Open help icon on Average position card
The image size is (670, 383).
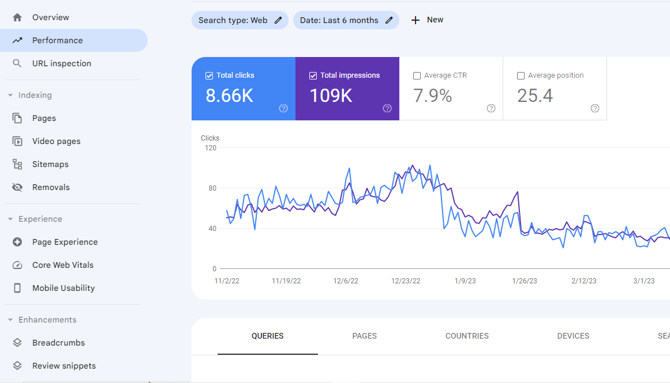pos(595,108)
